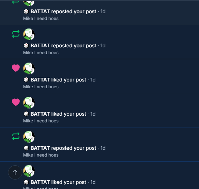Click the cut-off repost icon at the top
This screenshot has width=199, height=189.
tap(16, 2)
